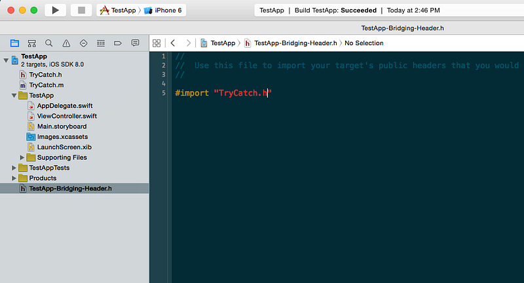Viewport: 524px width, 283px height.
Task: Click the TestApp-Bridging-Header.h jump bar item
Action: coord(290,43)
